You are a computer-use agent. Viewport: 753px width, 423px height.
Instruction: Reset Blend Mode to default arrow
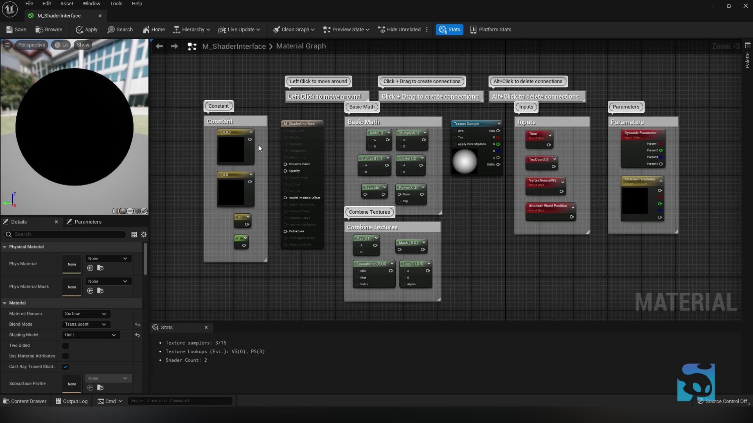[x=137, y=324]
